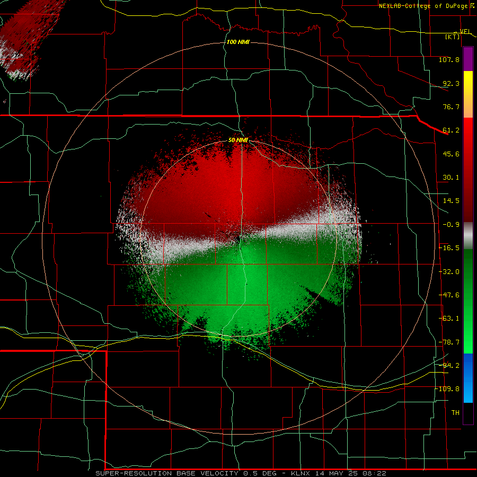
Task: Select the 61.2 legend value
Action: point(451,130)
